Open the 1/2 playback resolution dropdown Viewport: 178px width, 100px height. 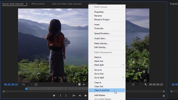pos(137,84)
